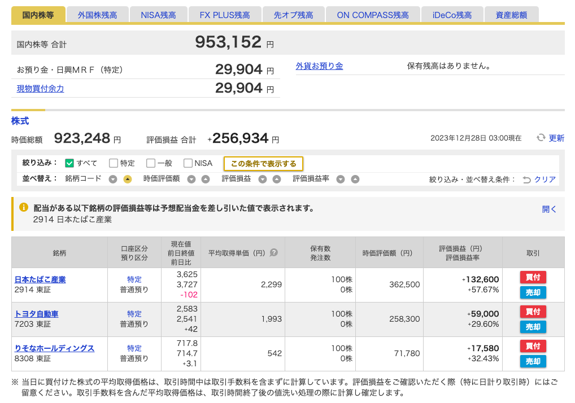Click 特定 account type in 日本たばこ産業 row
Image resolution: width=575 pixels, height=403 pixels.
pos(134,279)
